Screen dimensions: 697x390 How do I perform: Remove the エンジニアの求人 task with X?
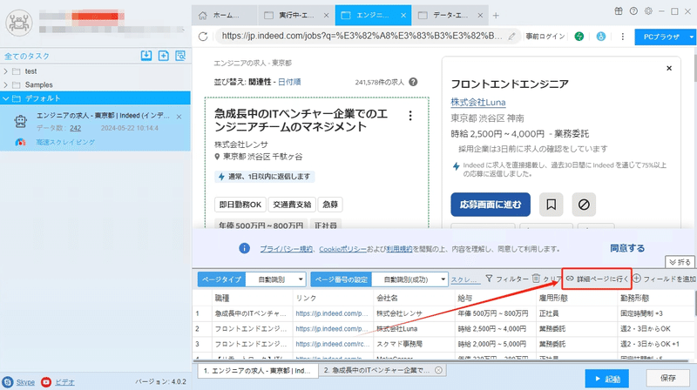pos(179,117)
